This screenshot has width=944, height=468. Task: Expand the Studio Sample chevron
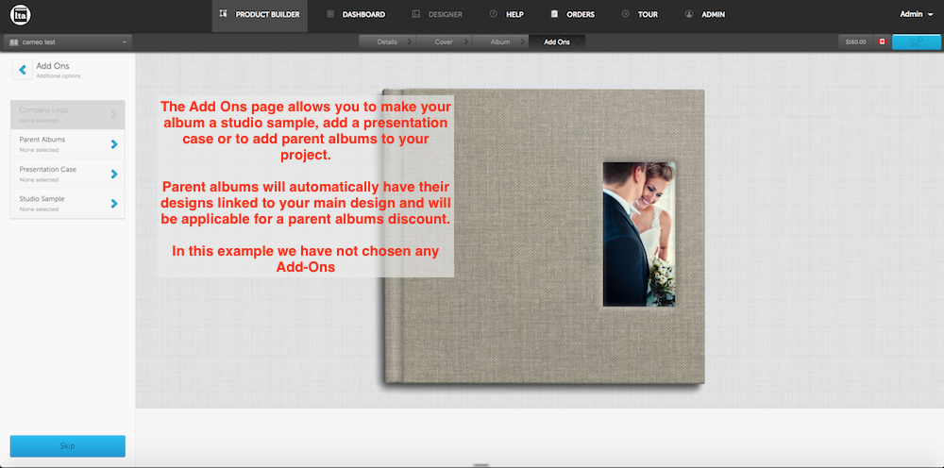pyautogui.click(x=114, y=203)
